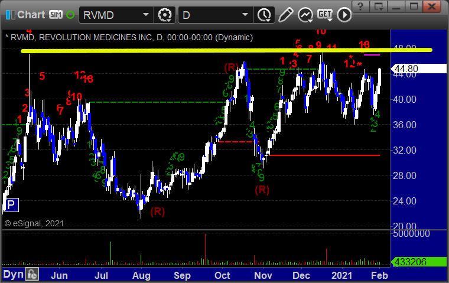Click the Chart title label
This screenshot has height=283, width=449.
click(31, 15)
